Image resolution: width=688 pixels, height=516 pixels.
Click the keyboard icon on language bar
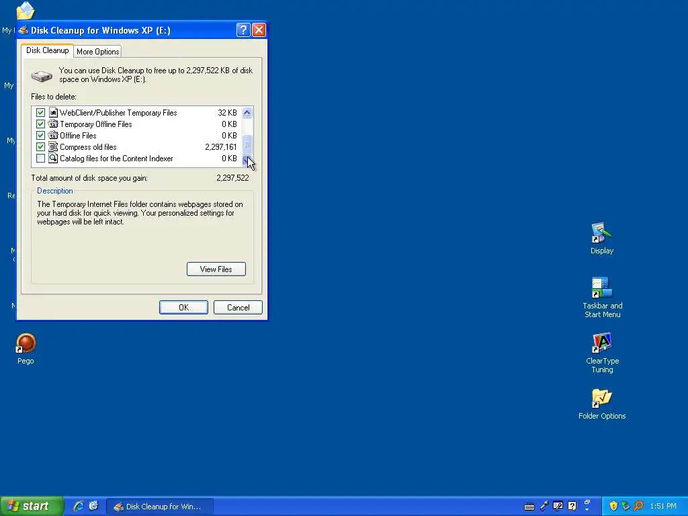point(529,507)
